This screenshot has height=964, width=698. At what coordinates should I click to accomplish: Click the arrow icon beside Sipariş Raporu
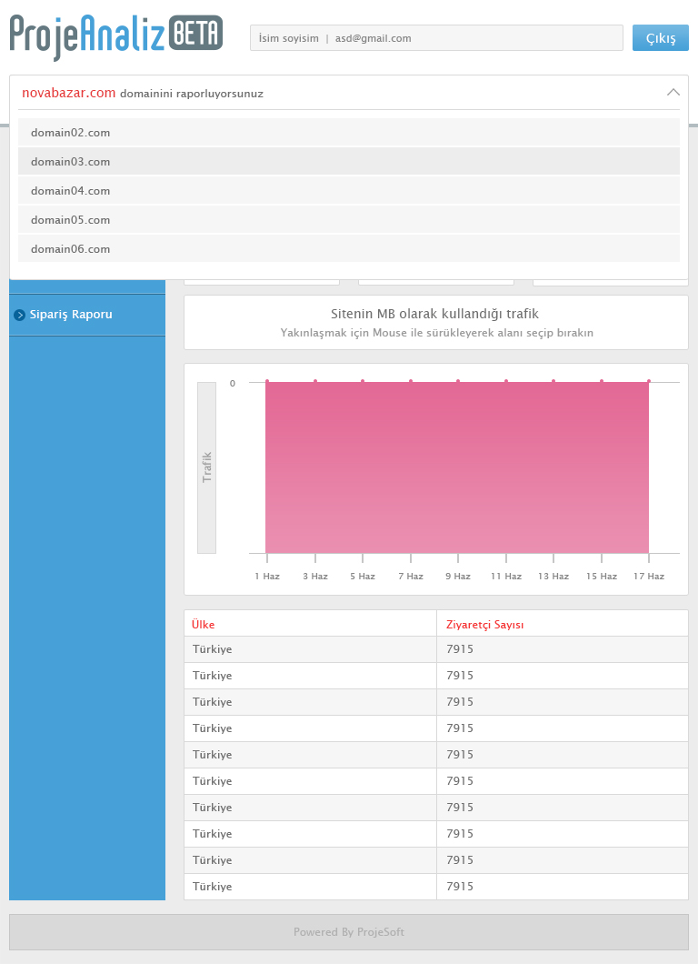[x=19, y=315]
